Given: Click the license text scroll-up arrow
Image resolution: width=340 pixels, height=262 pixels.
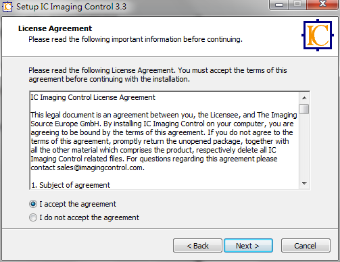Looking at the screenshot, I should 304,98.
